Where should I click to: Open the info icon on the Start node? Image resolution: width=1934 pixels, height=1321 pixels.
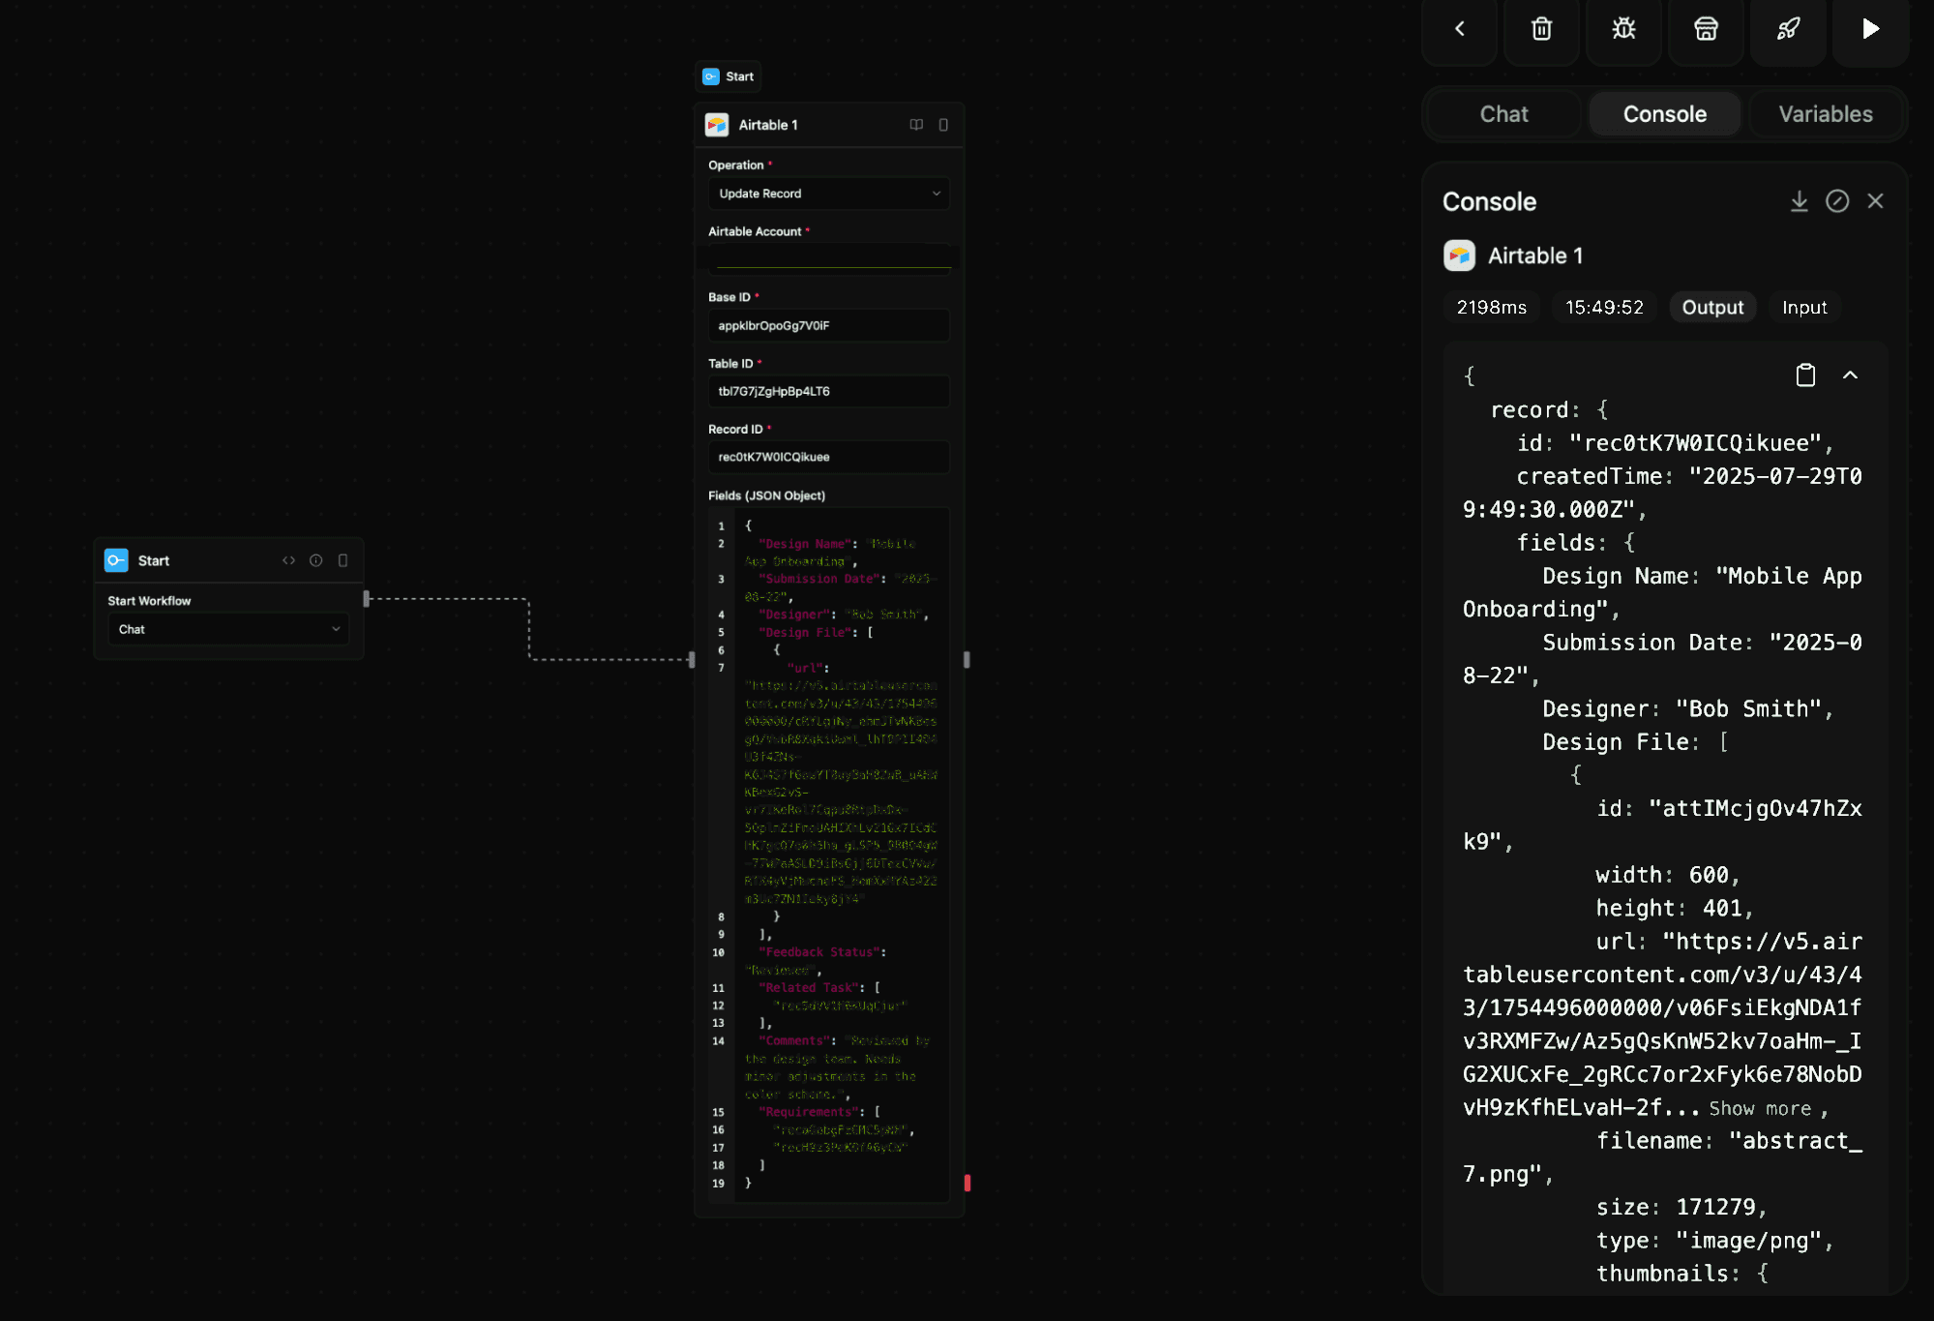point(315,560)
